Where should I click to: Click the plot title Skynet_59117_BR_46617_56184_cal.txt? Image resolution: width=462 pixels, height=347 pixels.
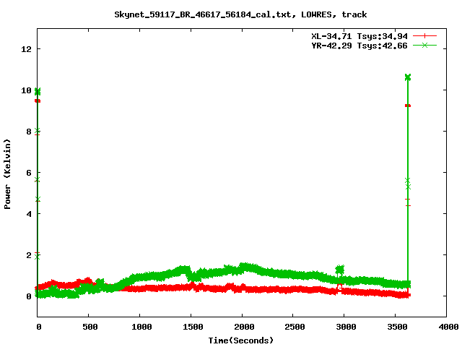coord(240,14)
